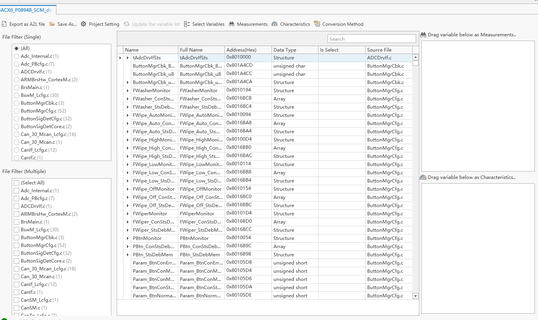
Task: Click the Save As folder icon
Action: (52, 24)
